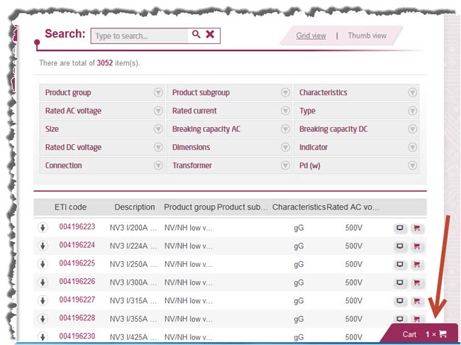Sort by ETI code column header
This screenshot has width=461, height=345.
pyautogui.click(x=70, y=207)
